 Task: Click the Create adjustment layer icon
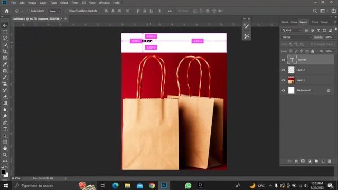click(x=310, y=161)
